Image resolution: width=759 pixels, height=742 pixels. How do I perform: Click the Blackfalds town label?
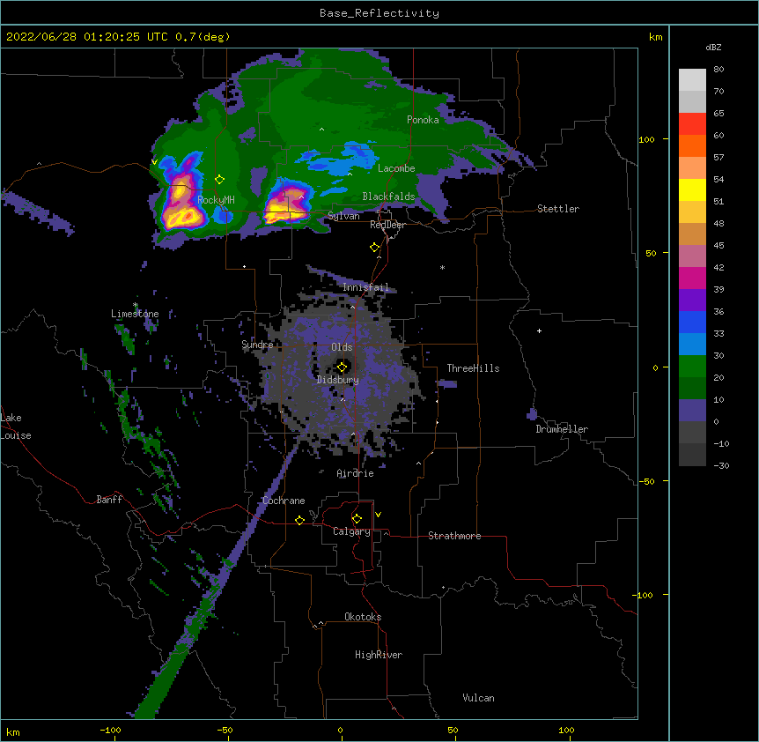click(x=388, y=197)
